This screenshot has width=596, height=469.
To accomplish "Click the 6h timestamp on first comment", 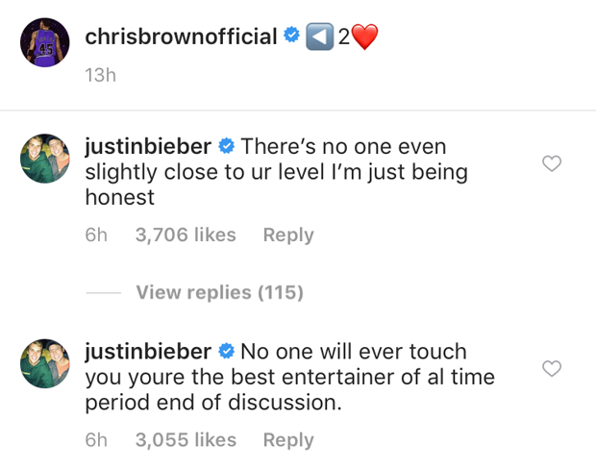I will coord(96,234).
